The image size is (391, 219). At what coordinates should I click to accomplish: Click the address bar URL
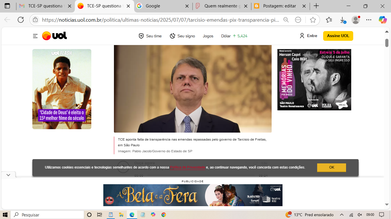point(160,20)
